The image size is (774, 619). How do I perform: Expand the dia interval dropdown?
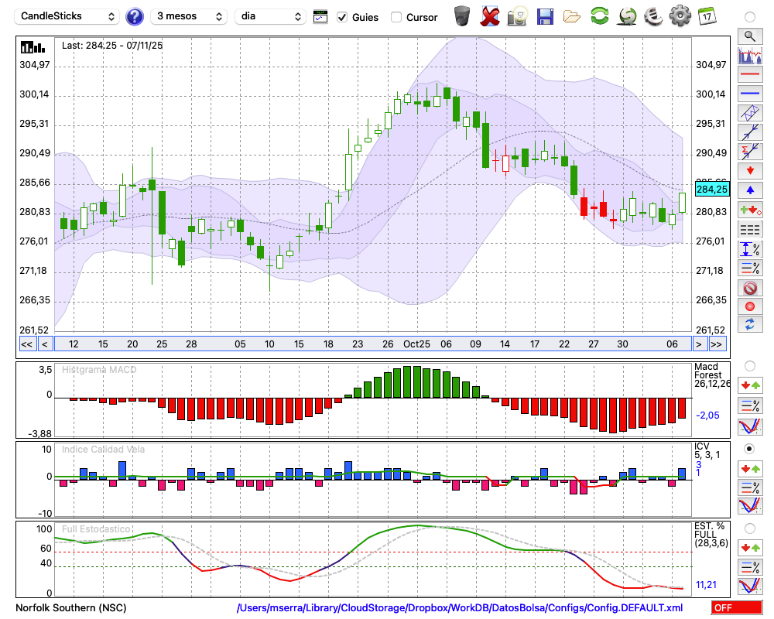[x=271, y=16]
